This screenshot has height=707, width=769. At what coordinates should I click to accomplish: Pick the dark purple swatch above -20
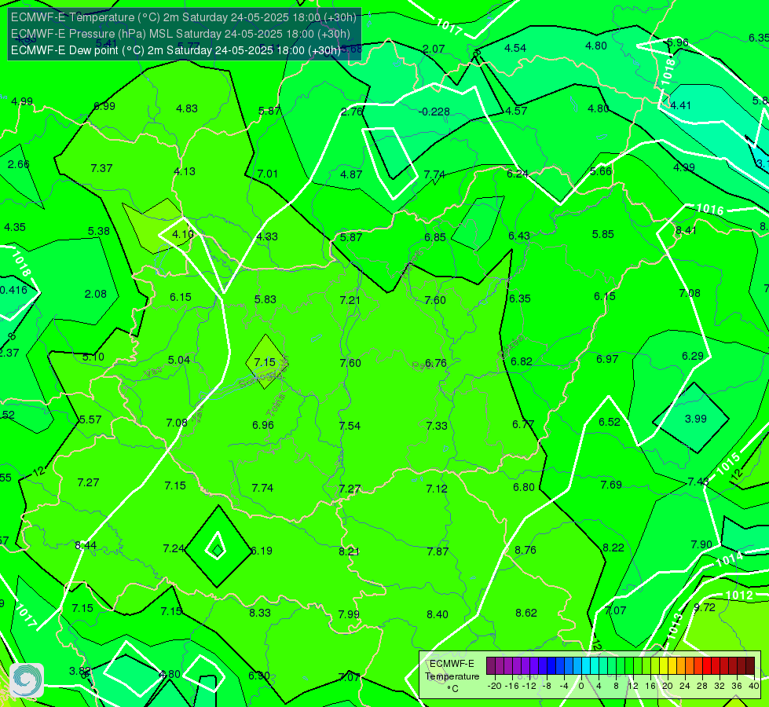pyautogui.click(x=490, y=666)
